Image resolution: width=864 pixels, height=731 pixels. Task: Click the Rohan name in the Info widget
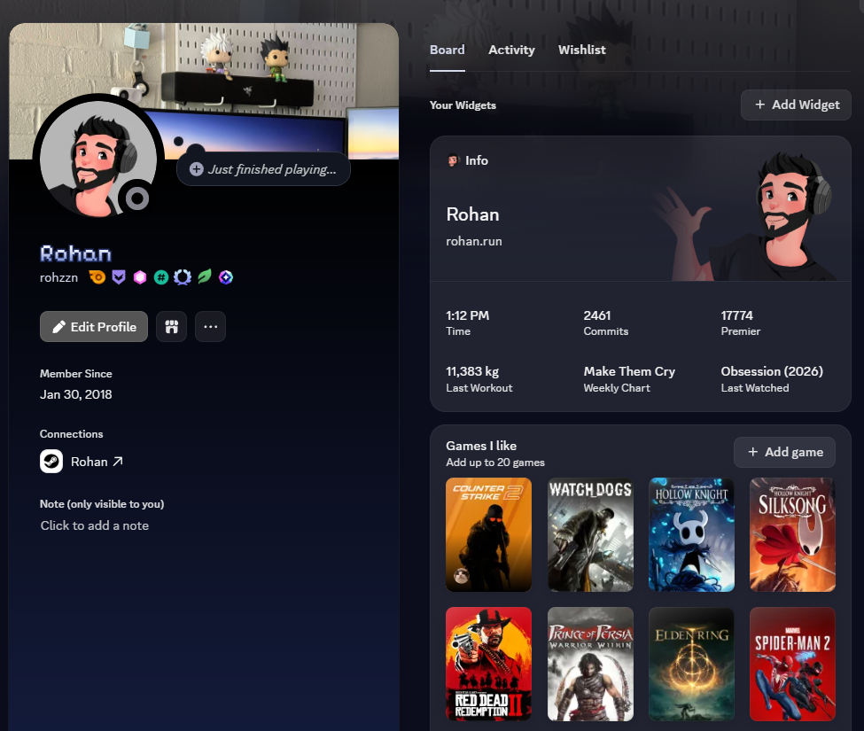click(473, 214)
